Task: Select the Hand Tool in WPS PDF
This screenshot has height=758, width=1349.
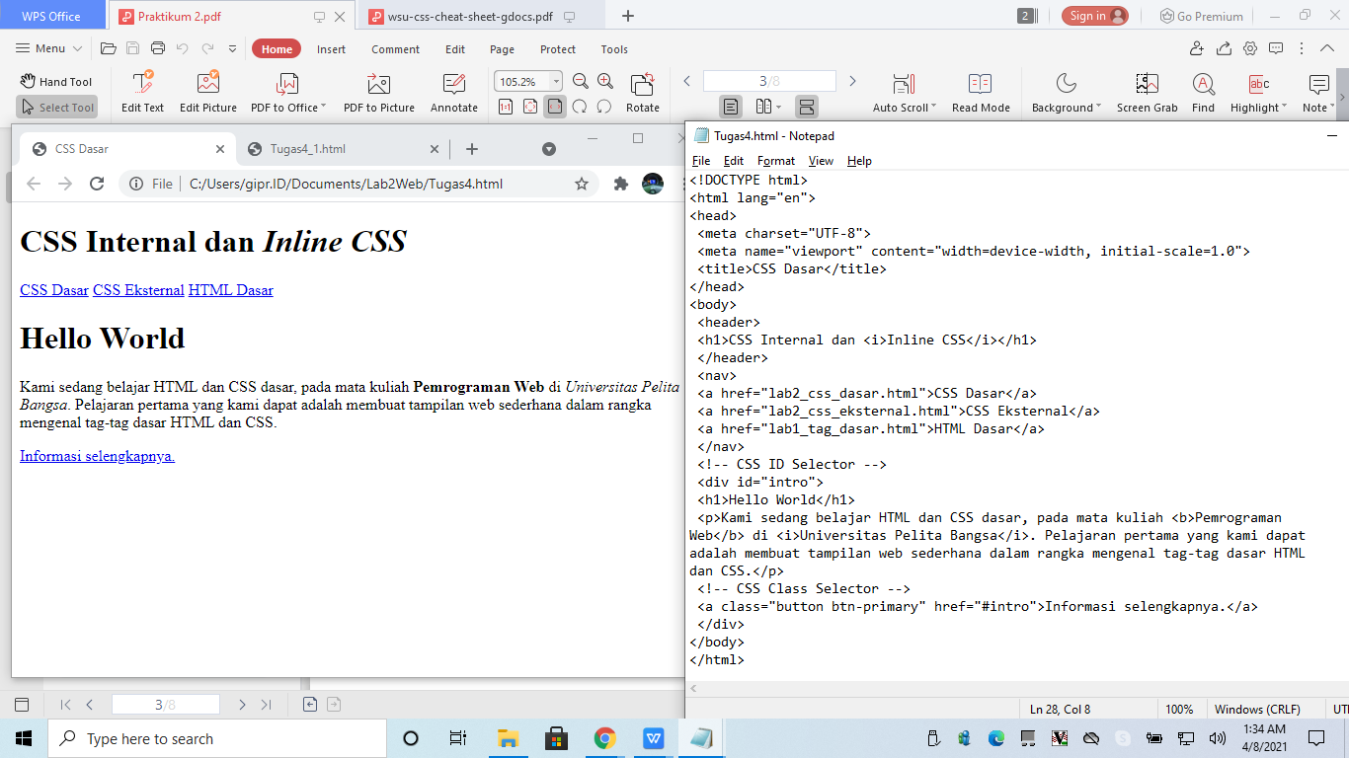Action: tap(56, 81)
